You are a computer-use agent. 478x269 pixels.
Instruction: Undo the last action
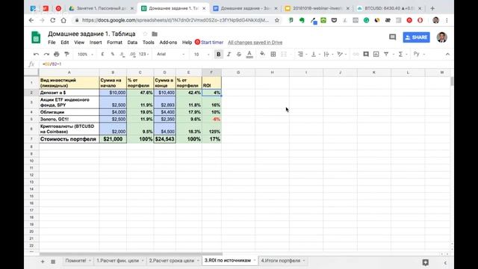(x=37, y=55)
